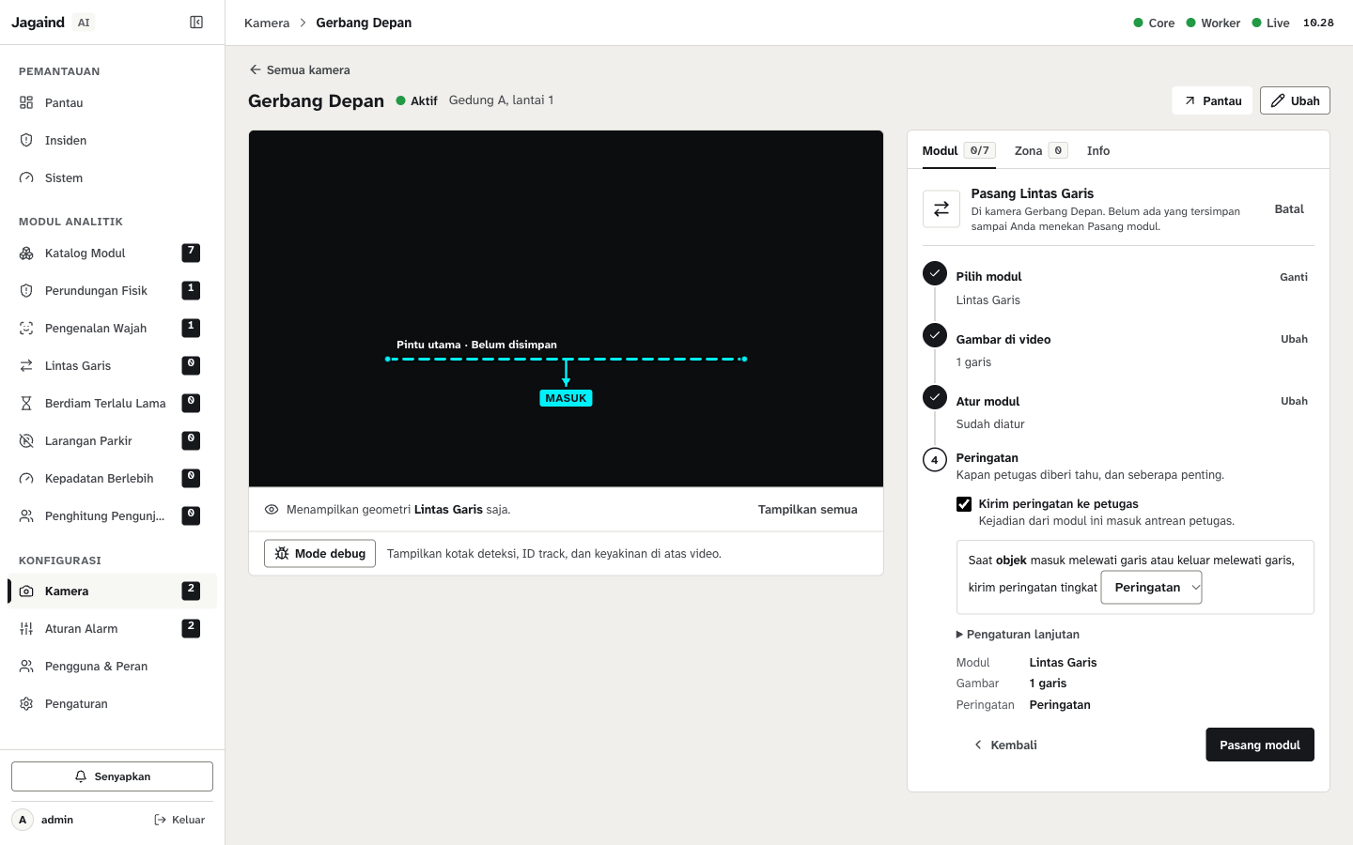Open Insiden shield icon in sidebar
Screen dimensions: 1353x845
[26, 141]
